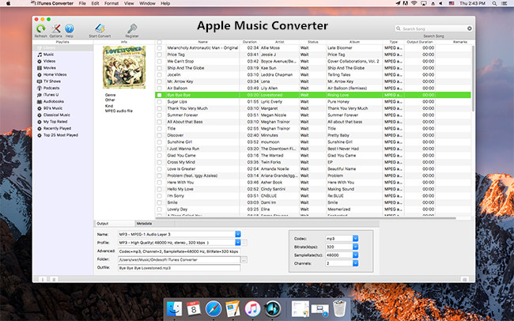Open Trash in the Dock

pyautogui.click(x=339, y=308)
